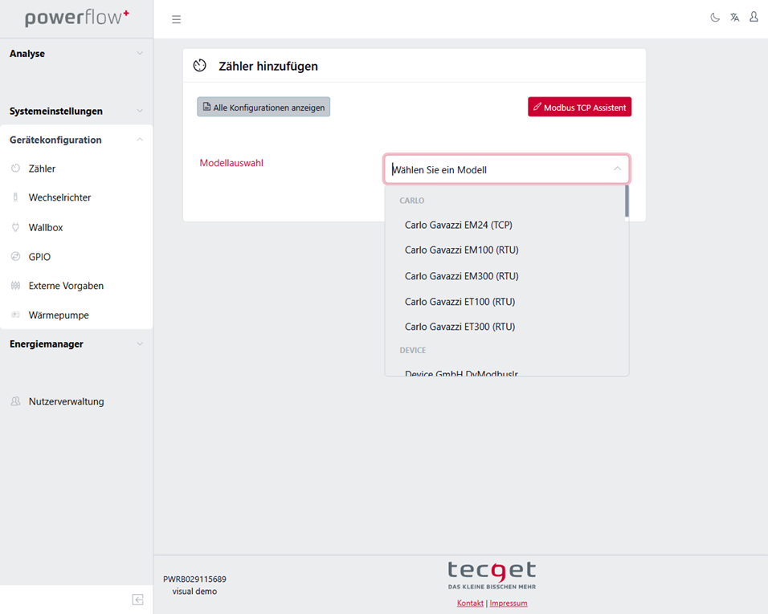This screenshot has height=614, width=768.
Task: Open the language translation icon
Action: 735,18
